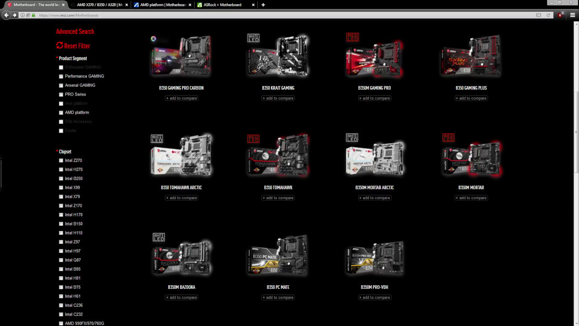Reload the page with the refresh icon
Viewport: 579px width, 326px height.
[548, 15]
